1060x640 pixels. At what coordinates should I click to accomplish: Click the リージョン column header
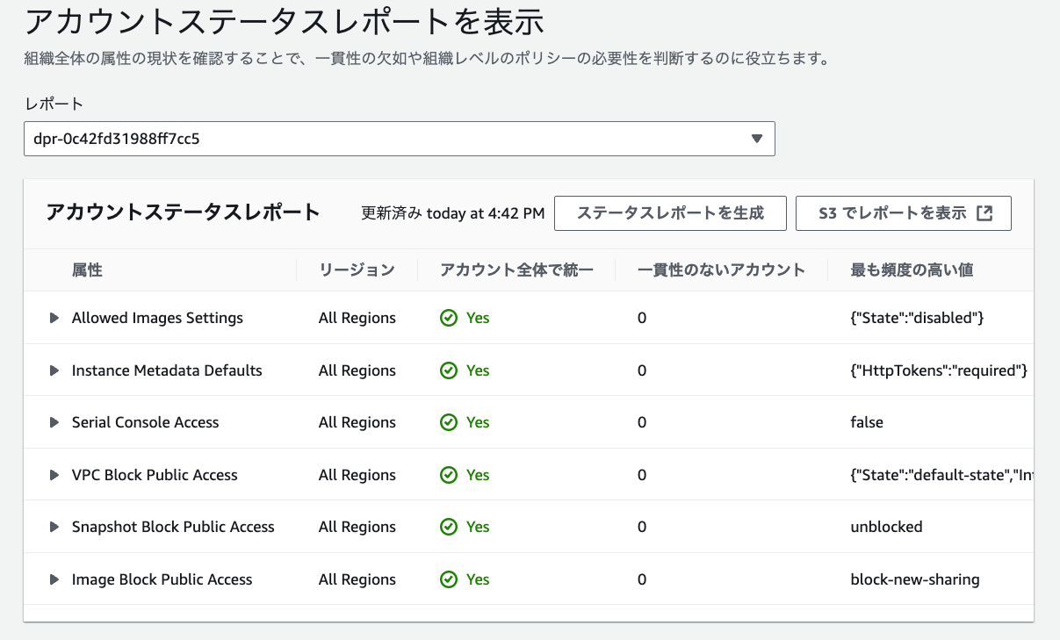point(357,270)
